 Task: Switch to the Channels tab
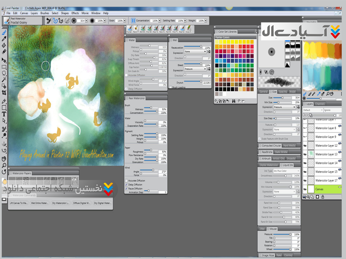[x=320, y=104]
